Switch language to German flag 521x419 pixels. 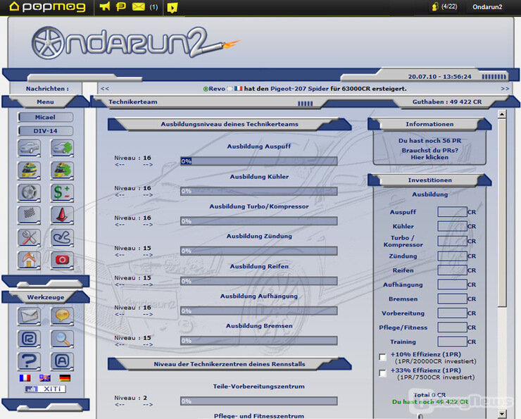click(x=65, y=378)
